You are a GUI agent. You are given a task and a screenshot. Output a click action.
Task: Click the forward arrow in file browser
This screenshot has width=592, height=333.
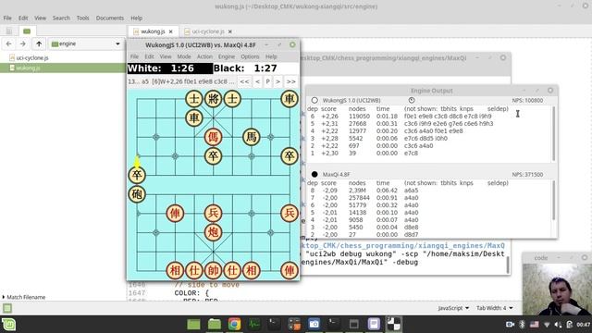pyautogui.click(x=22, y=43)
